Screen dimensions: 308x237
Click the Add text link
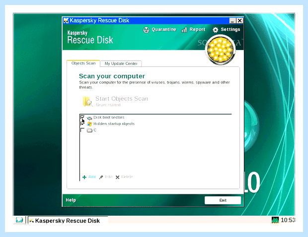pos(92,177)
